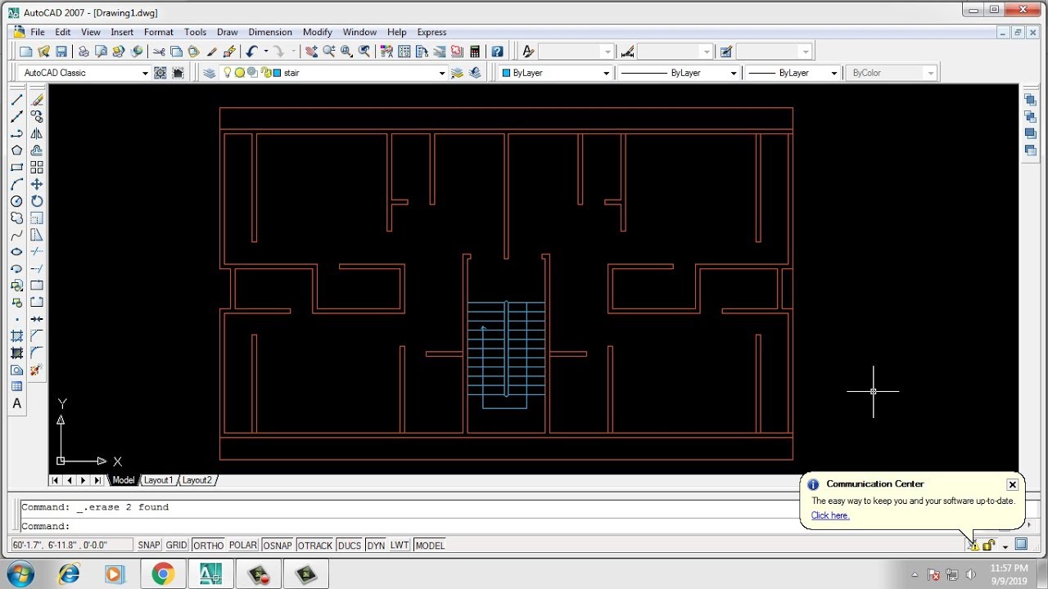
Task: Open the Modify menu
Action: point(318,32)
